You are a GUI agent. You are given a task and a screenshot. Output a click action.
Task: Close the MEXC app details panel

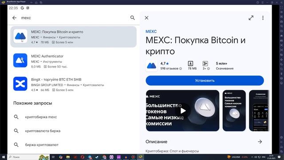pyautogui.click(x=146, y=18)
